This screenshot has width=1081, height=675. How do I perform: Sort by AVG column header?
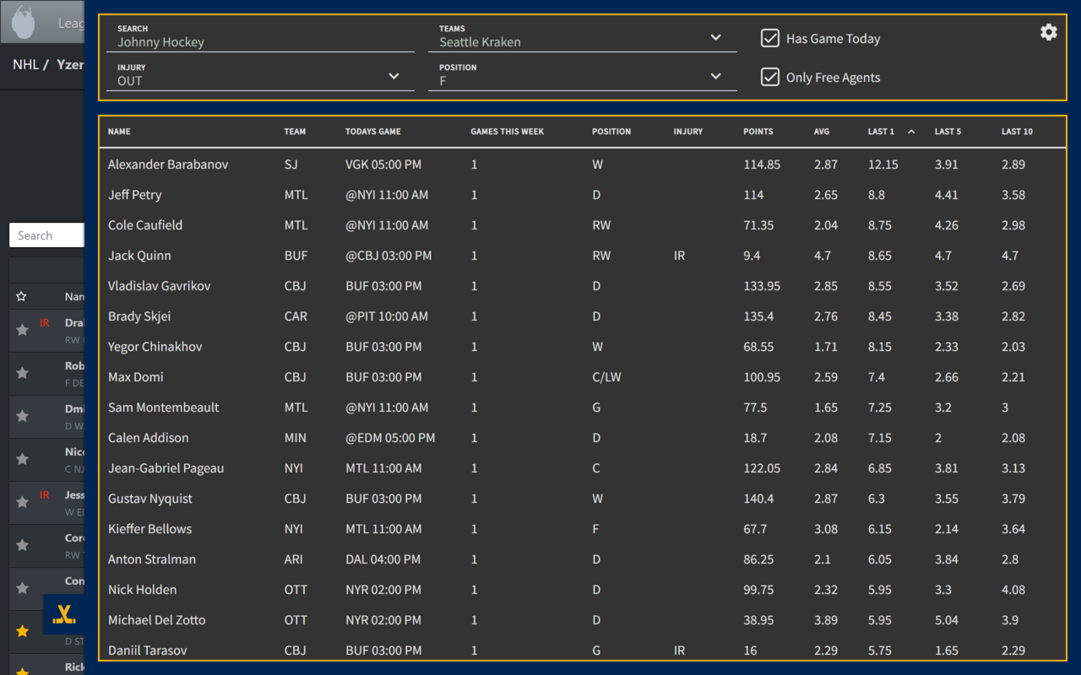pyautogui.click(x=822, y=132)
